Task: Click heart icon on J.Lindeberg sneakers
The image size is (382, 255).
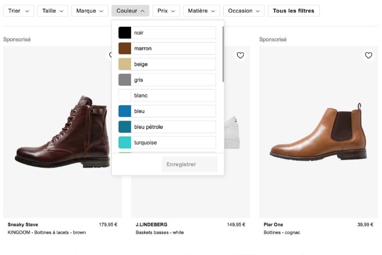Action: click(x=240, y=55)
